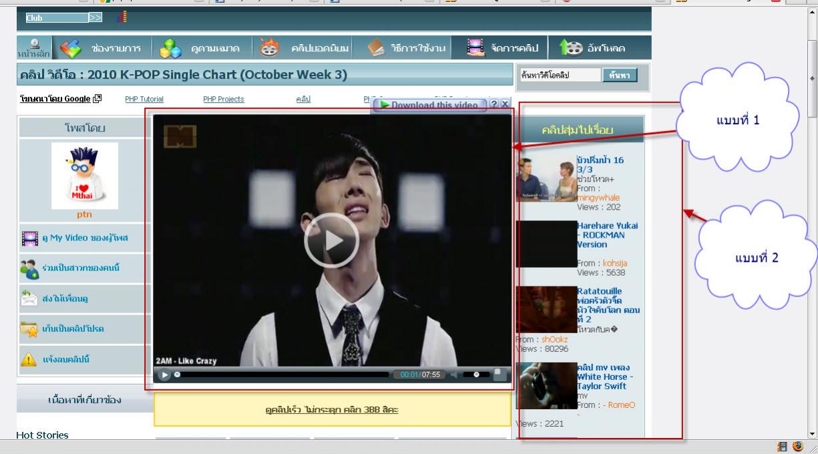The height and width of the screenshot is (454, 818).
Task: Open the PHP Projects ad link
Action: [x=224, y=99]
